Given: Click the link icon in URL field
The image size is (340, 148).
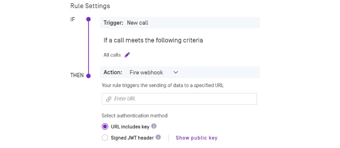Looking at the screenshot, I should 108,99.
